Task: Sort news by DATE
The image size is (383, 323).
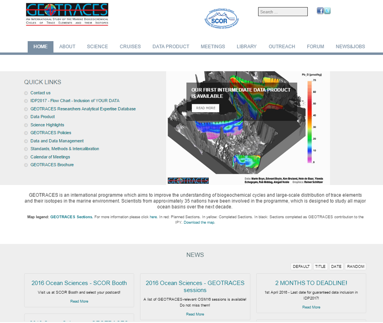Action: click(x=336, y=266)
